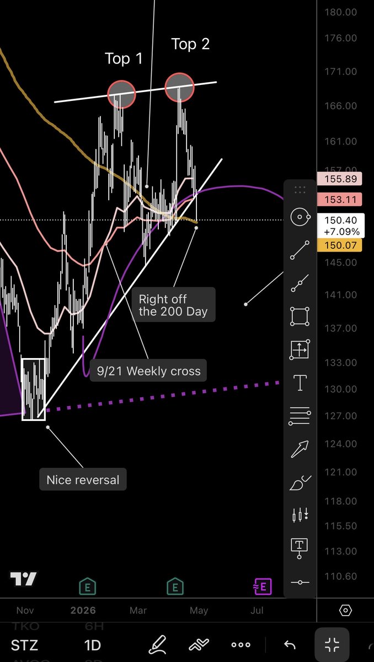The width and height of the screenshot is (374, 662).
Task: Tap the 153.11 price label
Action: pos(339,199)
